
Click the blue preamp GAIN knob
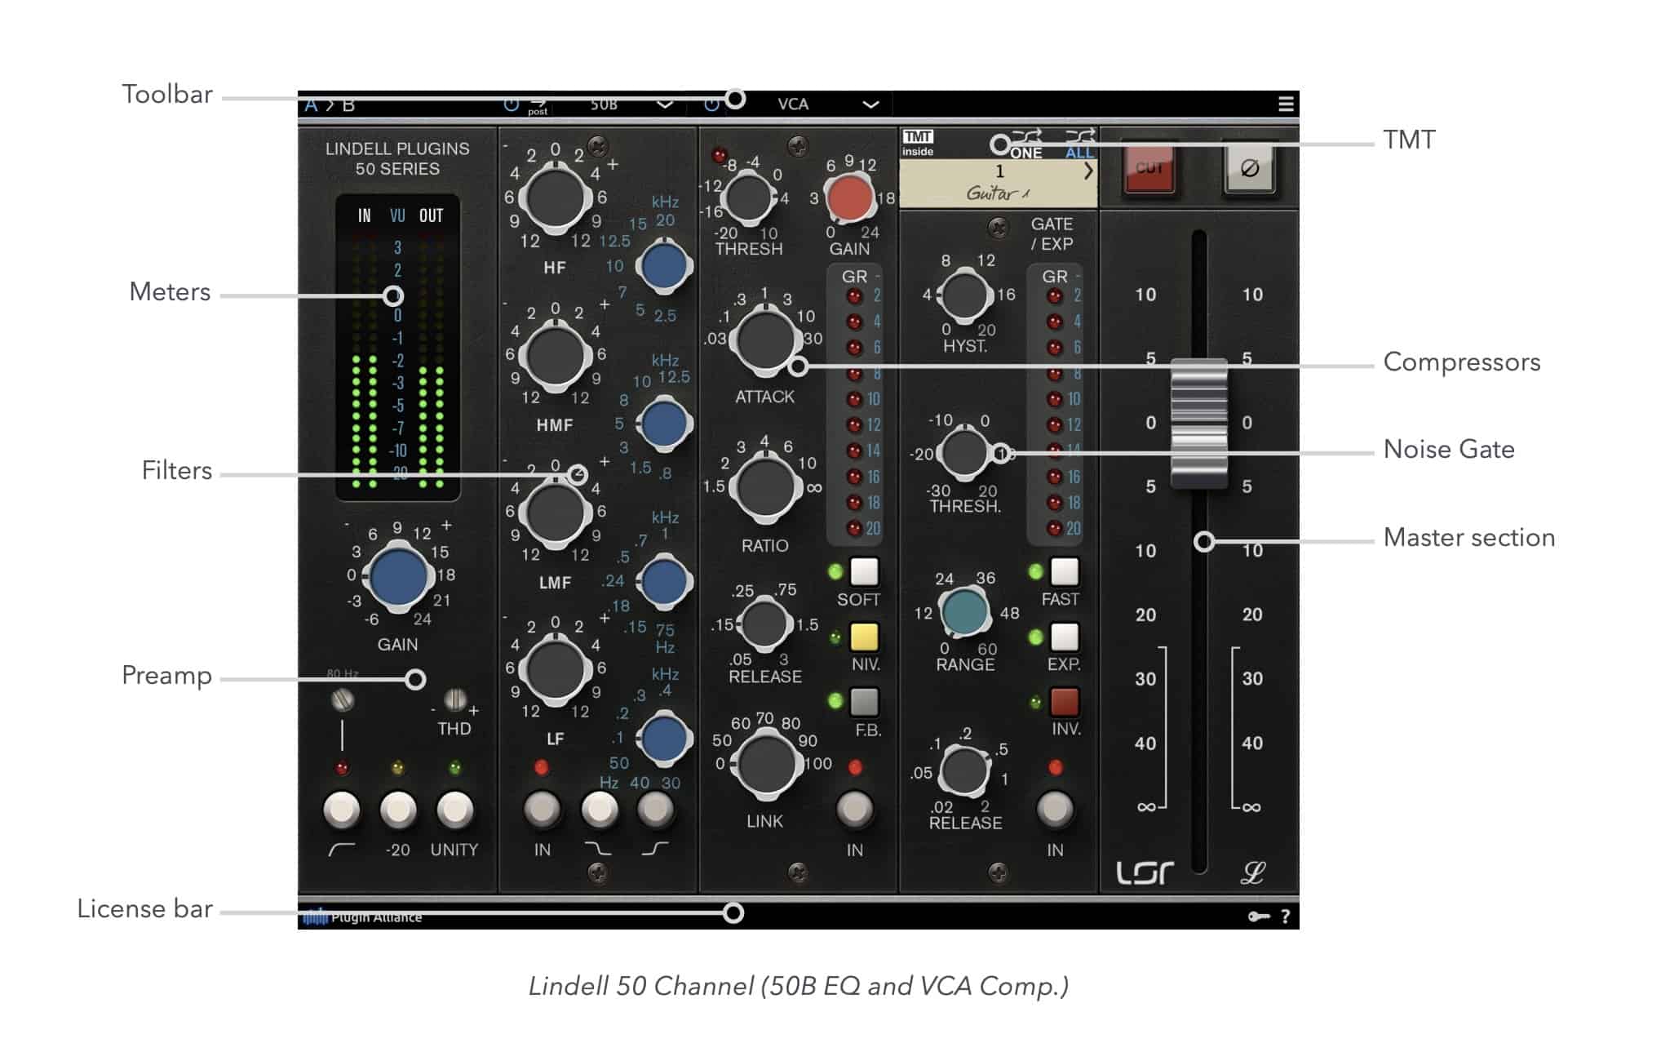tap(398, 576)
